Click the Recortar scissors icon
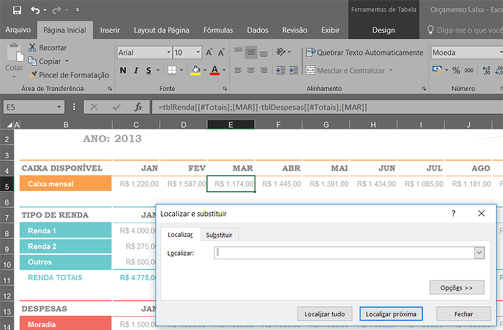 (33, 47)
